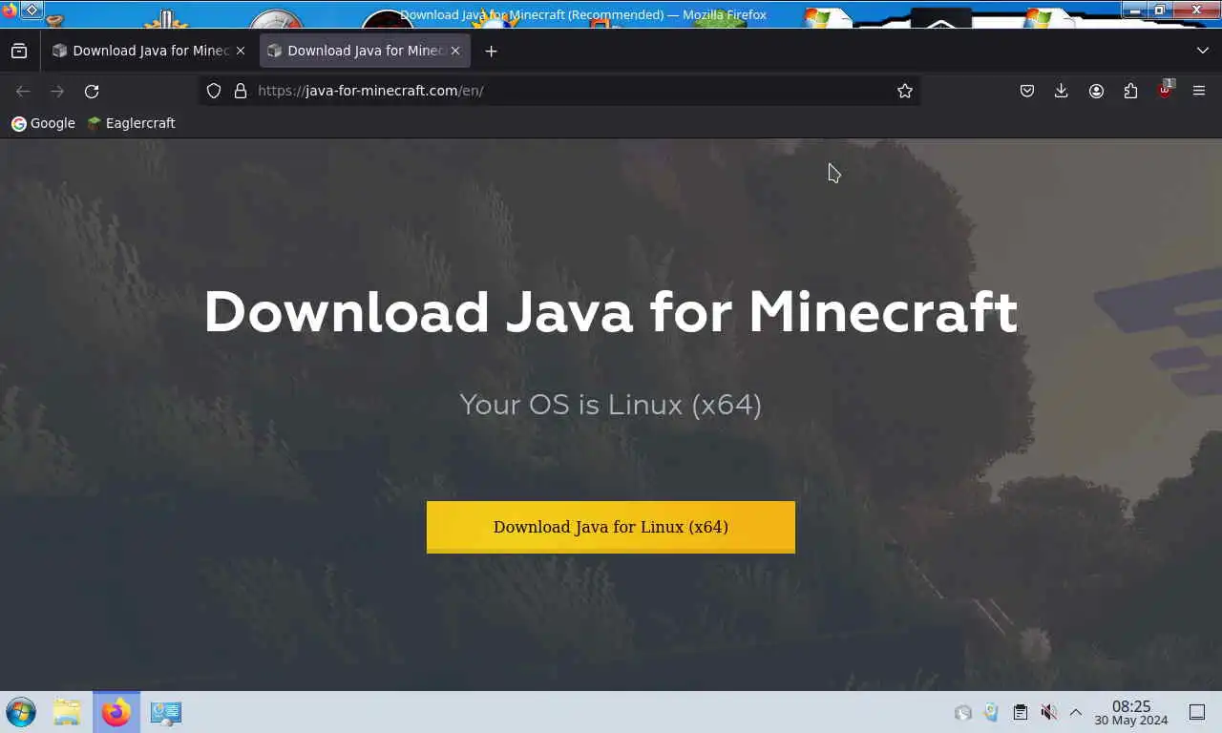Viewport: 1222px width, 733px height.
Task: Open the window menu icon in titlebar
Action: (x=10, y=10)
